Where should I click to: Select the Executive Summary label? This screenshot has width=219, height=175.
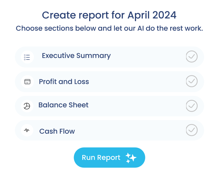pyautogui.click(x=76, y=56)
